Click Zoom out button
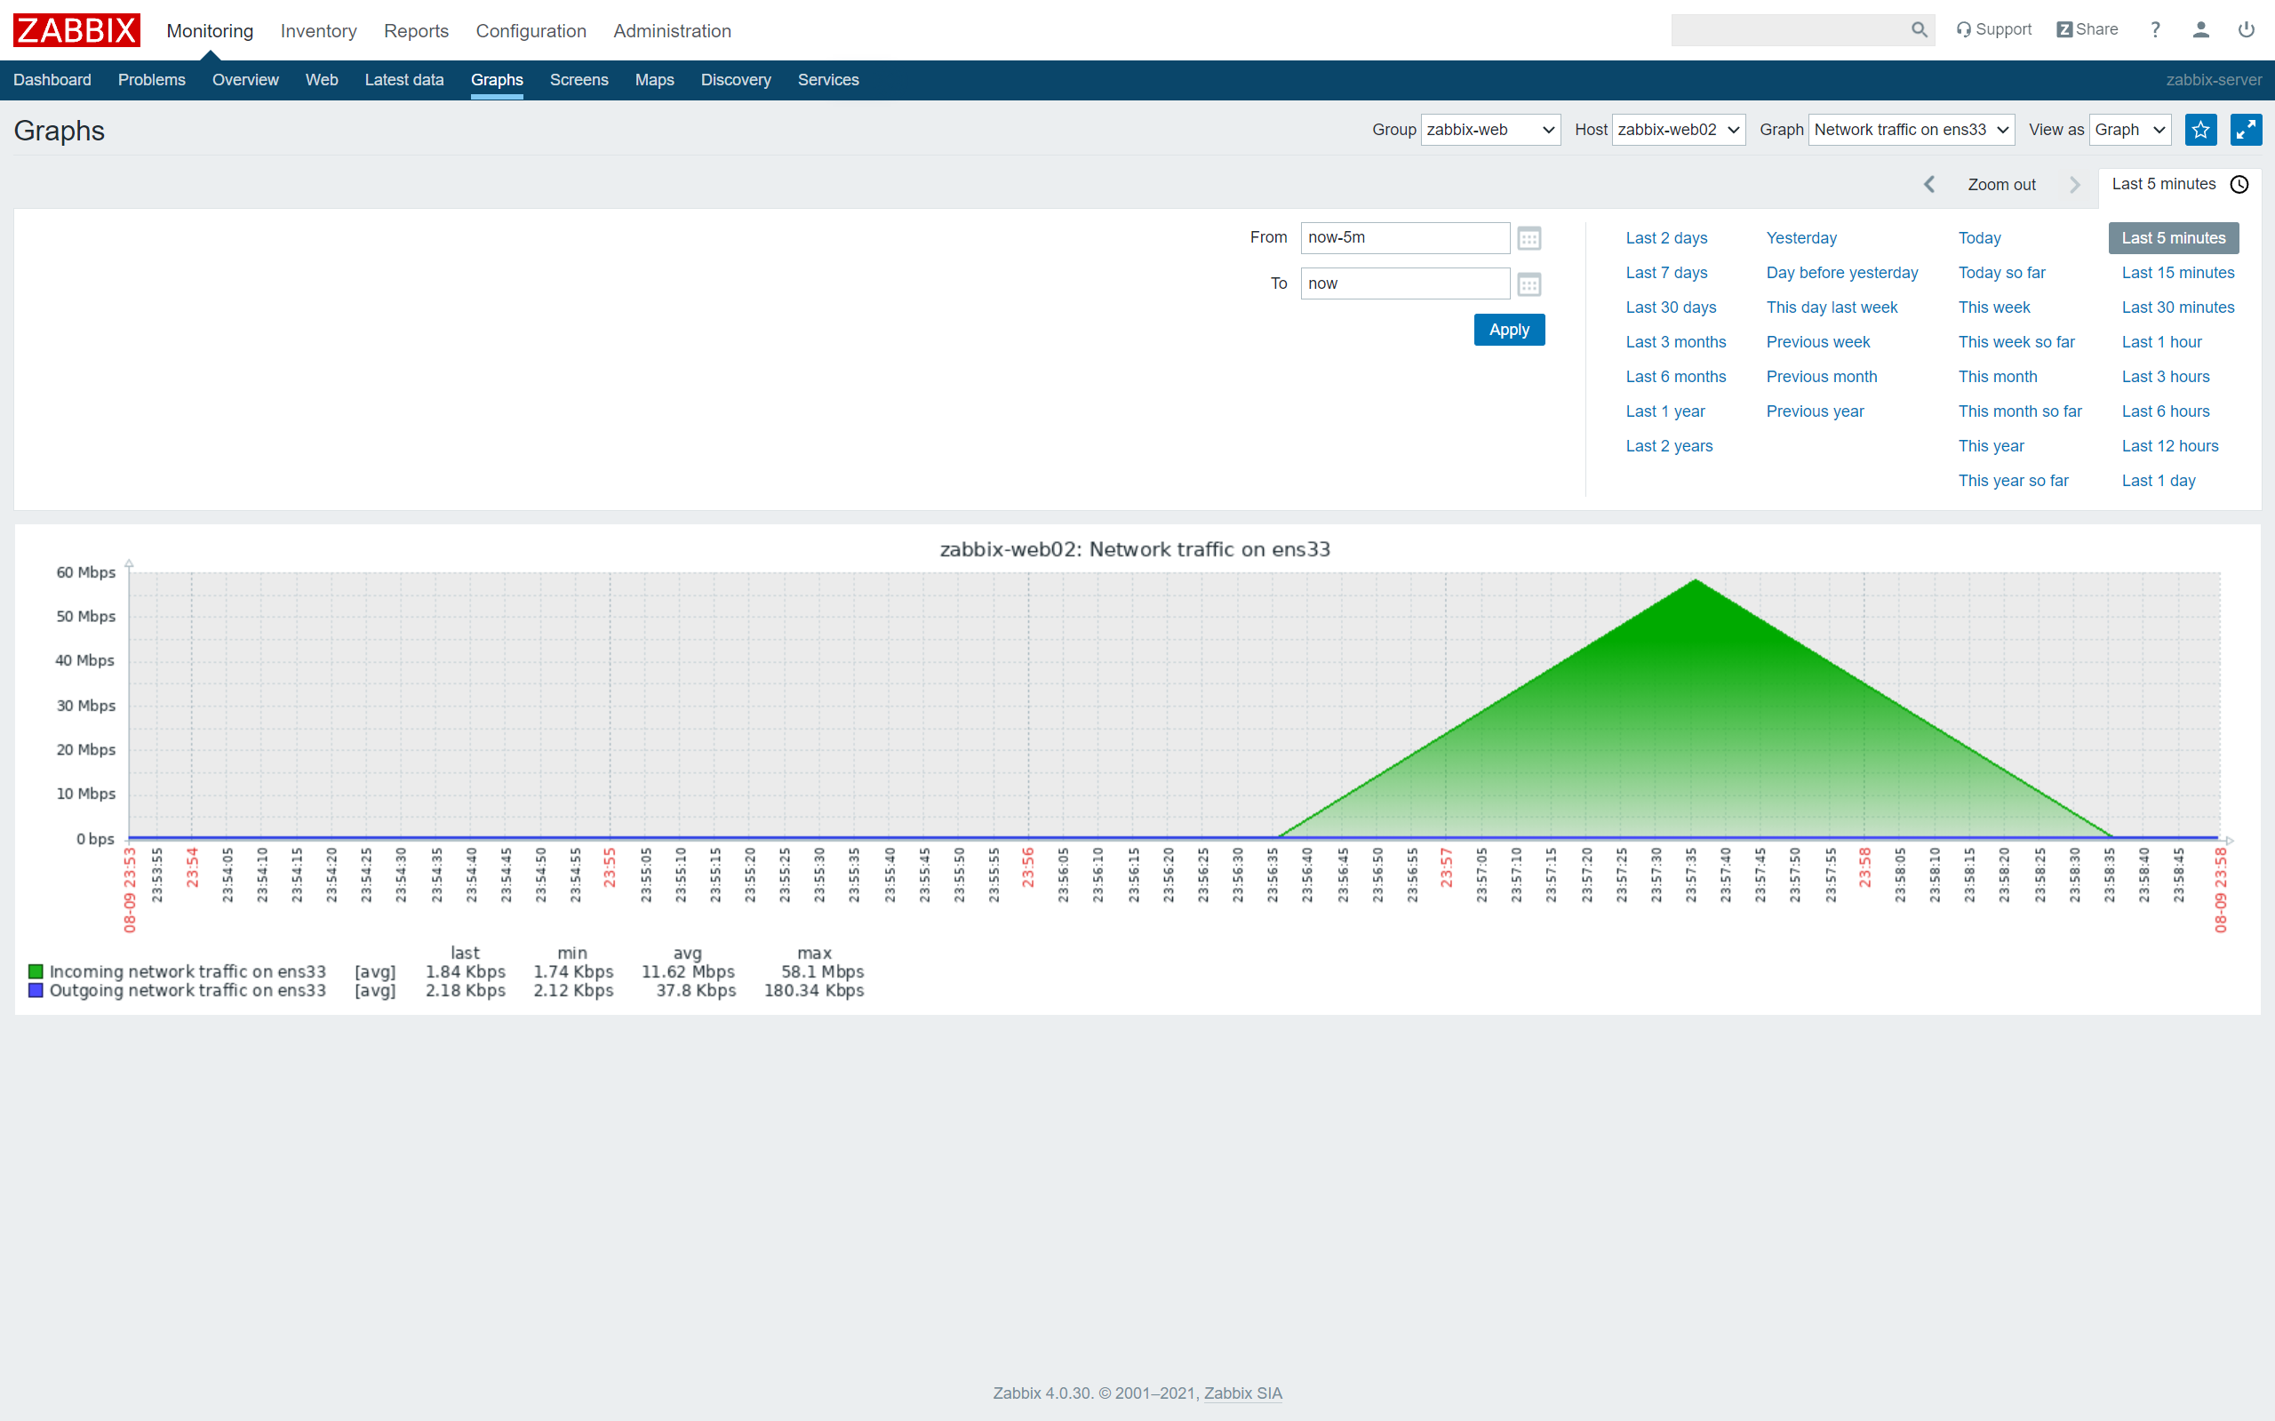Screen dimensions: 2275x1421 2001,185
